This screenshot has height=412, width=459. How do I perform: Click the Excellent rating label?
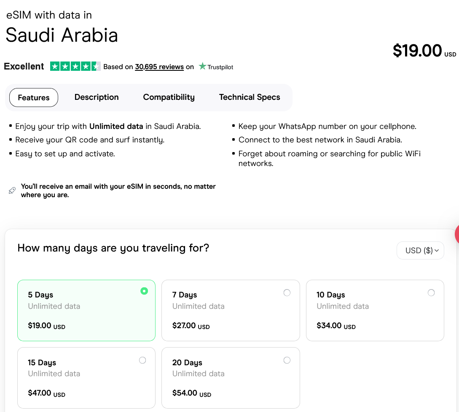coord(24,67)
